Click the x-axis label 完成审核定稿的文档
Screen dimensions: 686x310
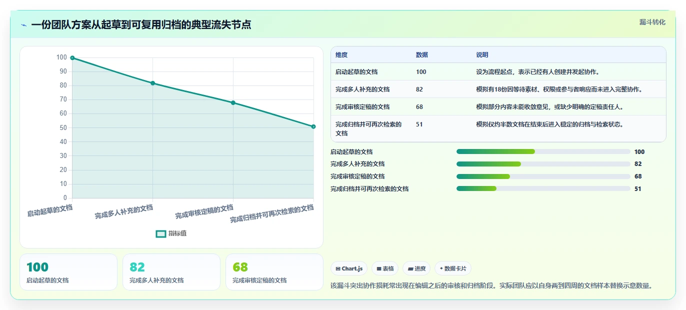click(204, 212)
